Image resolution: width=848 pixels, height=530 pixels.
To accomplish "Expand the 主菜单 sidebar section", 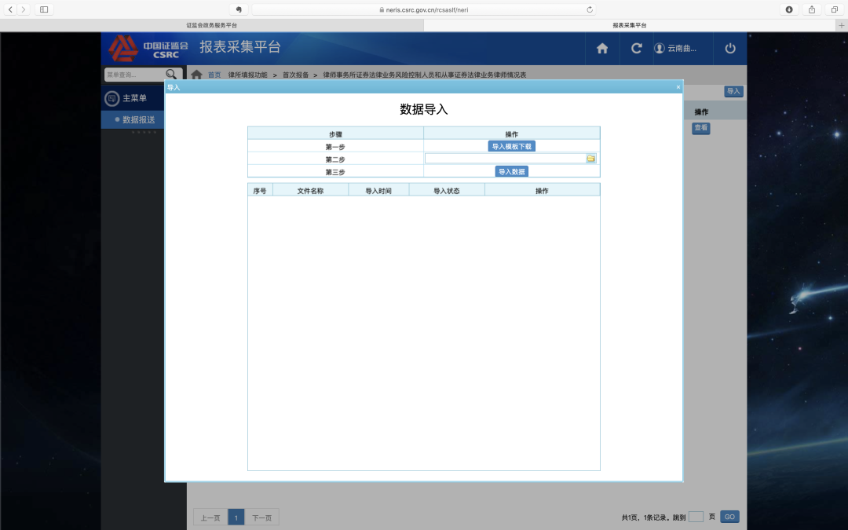I will (x=133, y=98).
